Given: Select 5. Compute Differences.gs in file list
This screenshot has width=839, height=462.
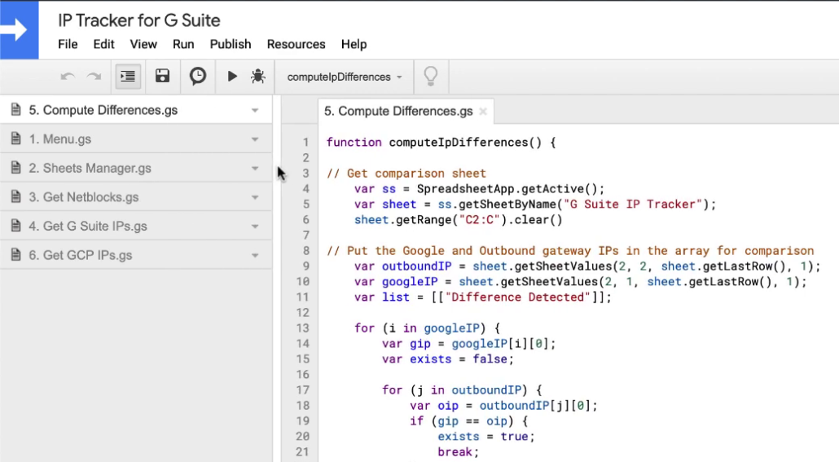Looking at the screenshot, I should pyautogui.click(x=136, y=110).
